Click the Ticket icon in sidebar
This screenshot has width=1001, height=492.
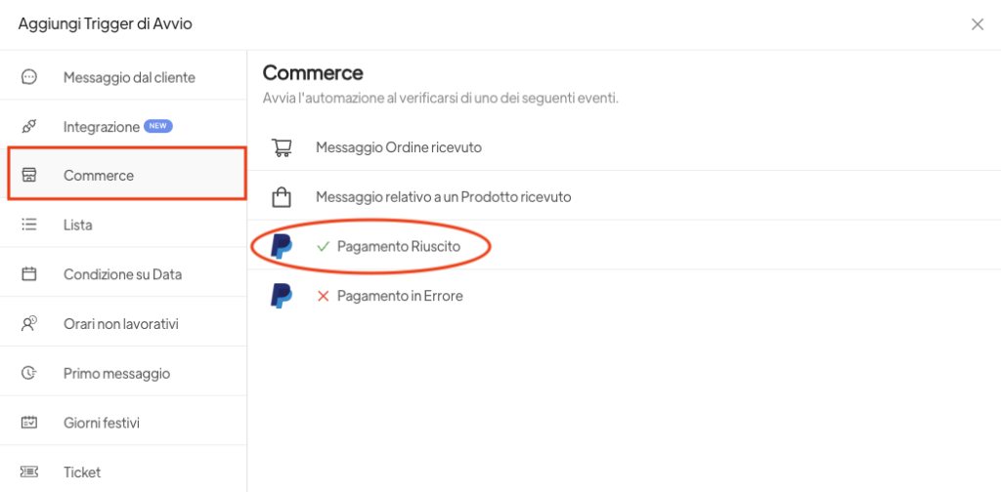pyautogui.click(x=29, y=471)
